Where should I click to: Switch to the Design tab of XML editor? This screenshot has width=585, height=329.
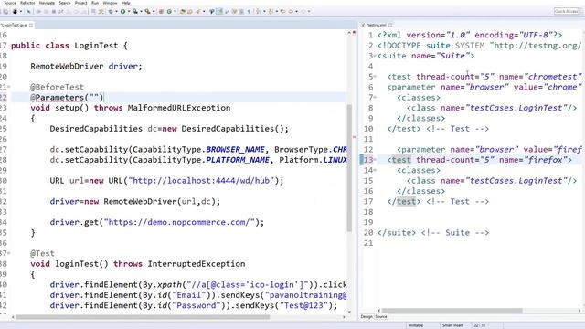coord(367,317)
